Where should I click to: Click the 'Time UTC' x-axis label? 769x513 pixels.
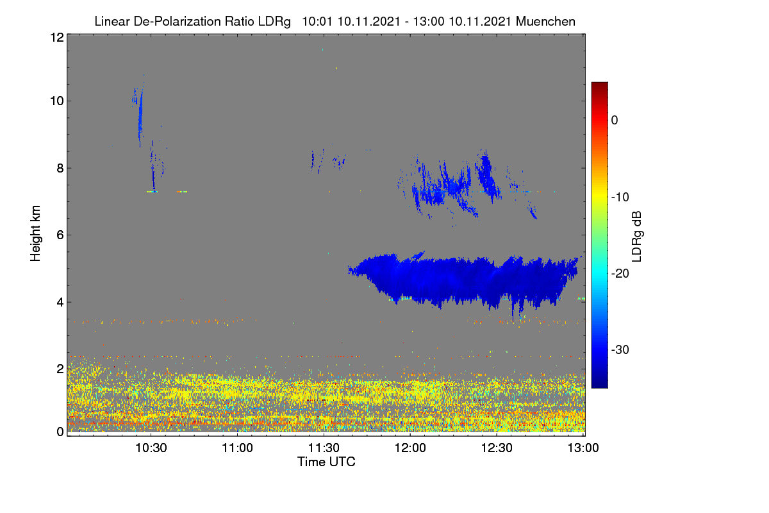point(326,462)
